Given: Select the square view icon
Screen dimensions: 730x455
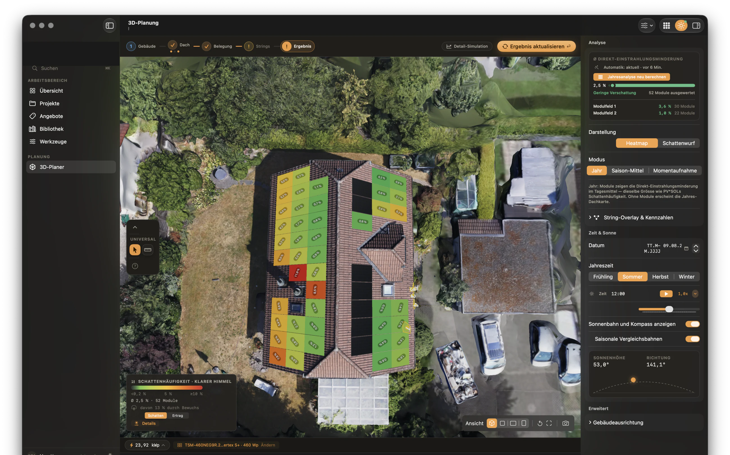Looking at the screenshot, I should coord(502,424).
